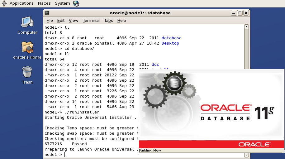The height and width of the screenshot is (159, 285).
Task: Click the '6777216 Passed' output line
Action: tap(66, 144)
